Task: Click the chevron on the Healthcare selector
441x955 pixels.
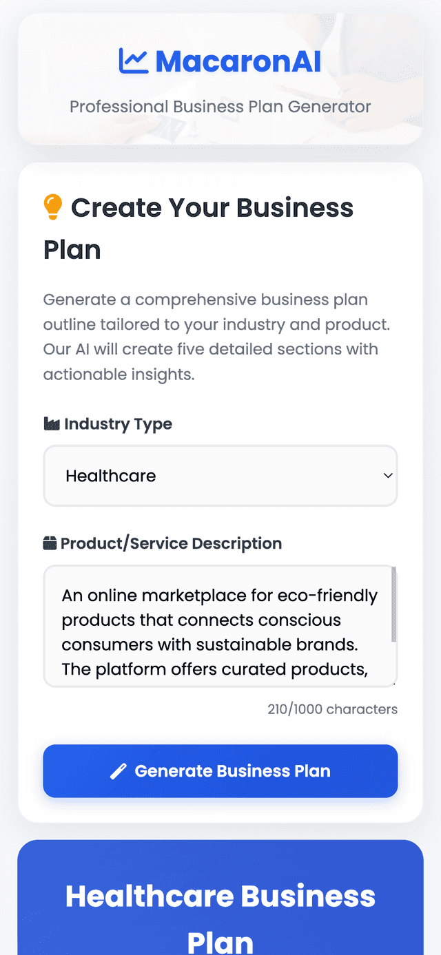Action: (386, 476)
